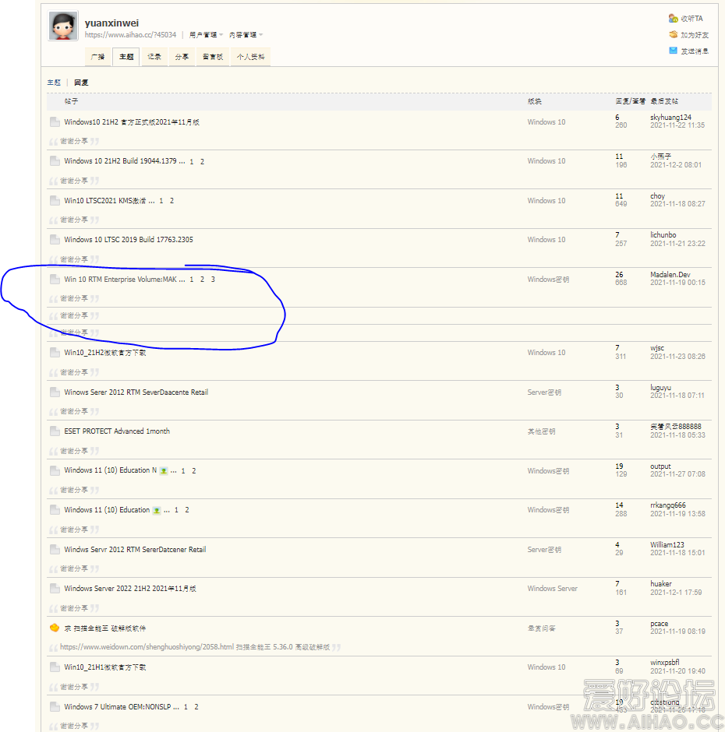Click the thread icon beside ESET PROTECT Advanced 1month

[x=55, y=431]
